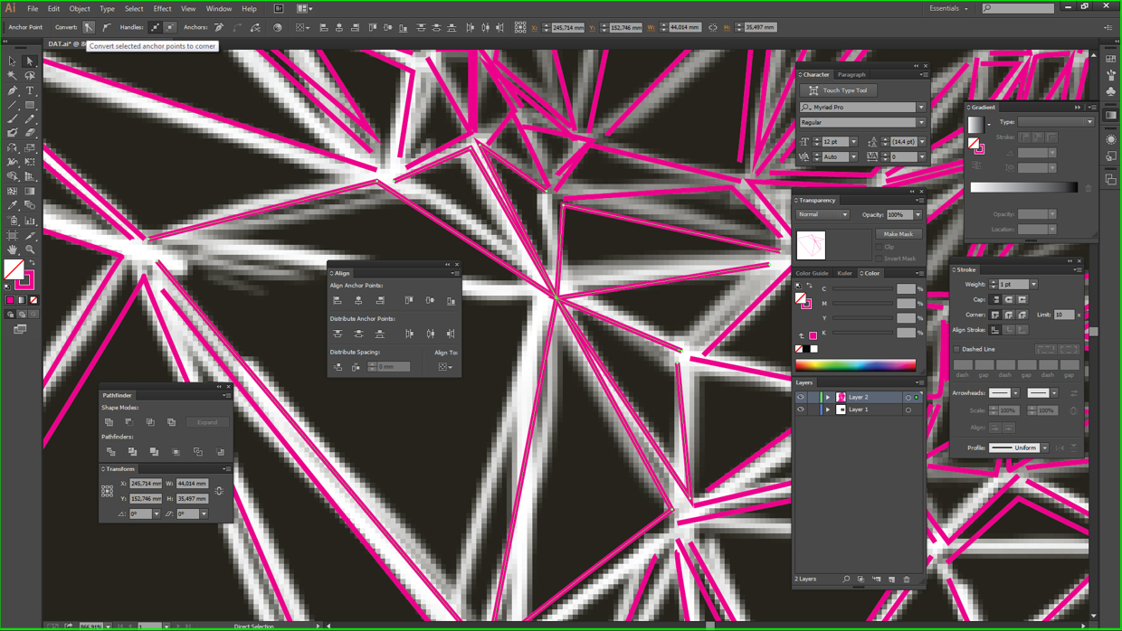Toggle visibility of Layer 1
Screen dimensions: 1122x631
point(801,410)
